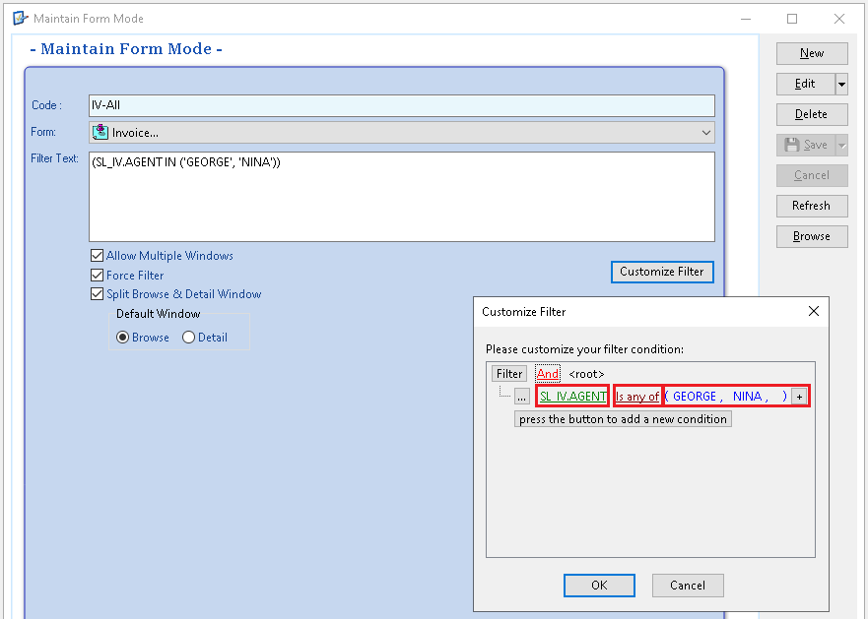Open the Edit button dropdown arrow

pyautogui.click(x=841, y=85)
